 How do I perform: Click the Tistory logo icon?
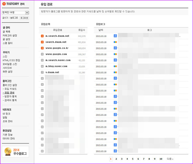(4, 4)
